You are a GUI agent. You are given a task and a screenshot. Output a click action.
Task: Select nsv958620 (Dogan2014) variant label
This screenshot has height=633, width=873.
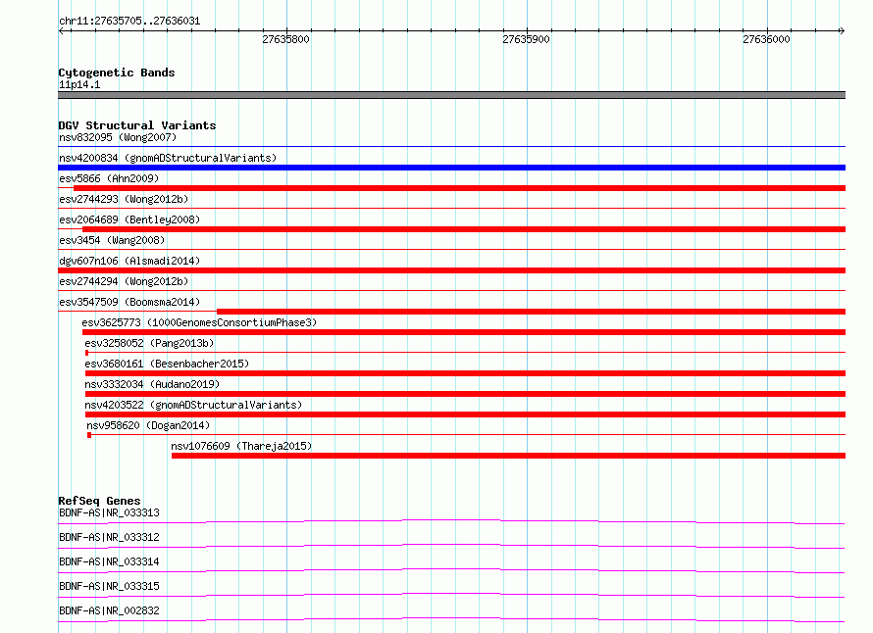tap(148, 425)
